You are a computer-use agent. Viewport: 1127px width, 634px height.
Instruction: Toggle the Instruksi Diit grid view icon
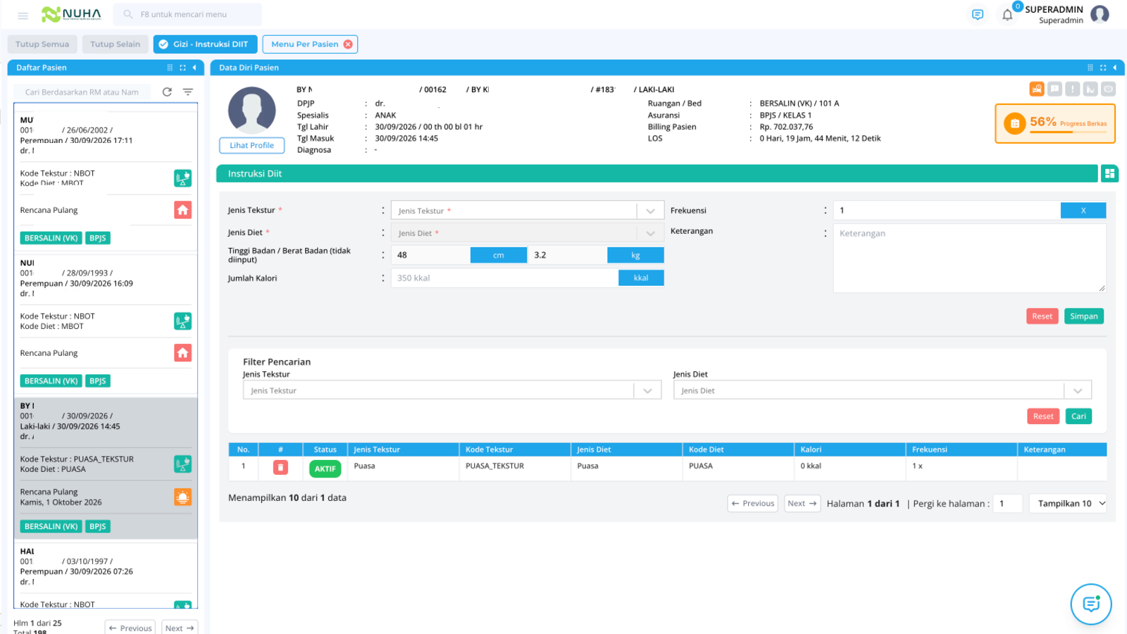coord(1109,173)
